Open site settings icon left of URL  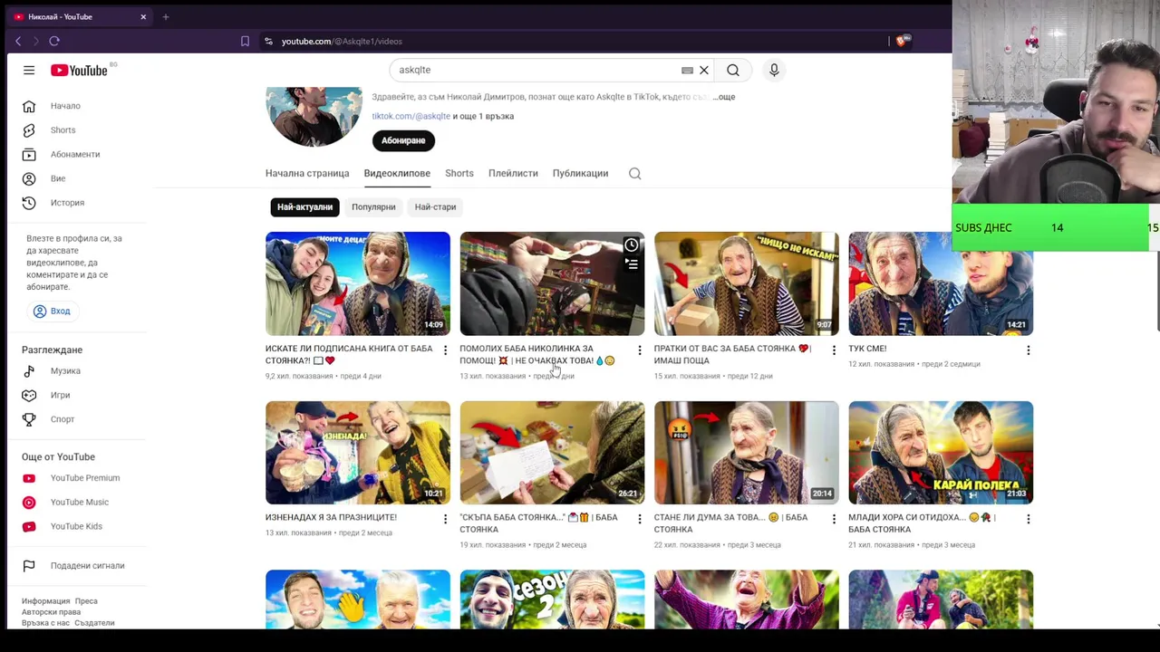click(268, 41)
